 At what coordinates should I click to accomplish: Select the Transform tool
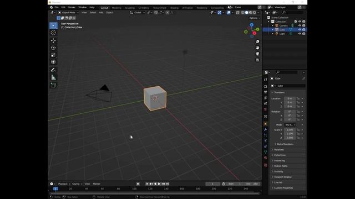[x=53, y=62]
